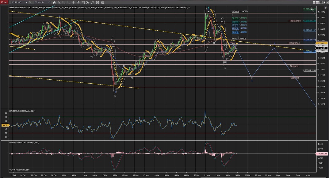Select the 76.40% (1.14154) Fibonacci label
Viewport: 329px width, 178px height.
pyautogui.click(x=239, y=18)
